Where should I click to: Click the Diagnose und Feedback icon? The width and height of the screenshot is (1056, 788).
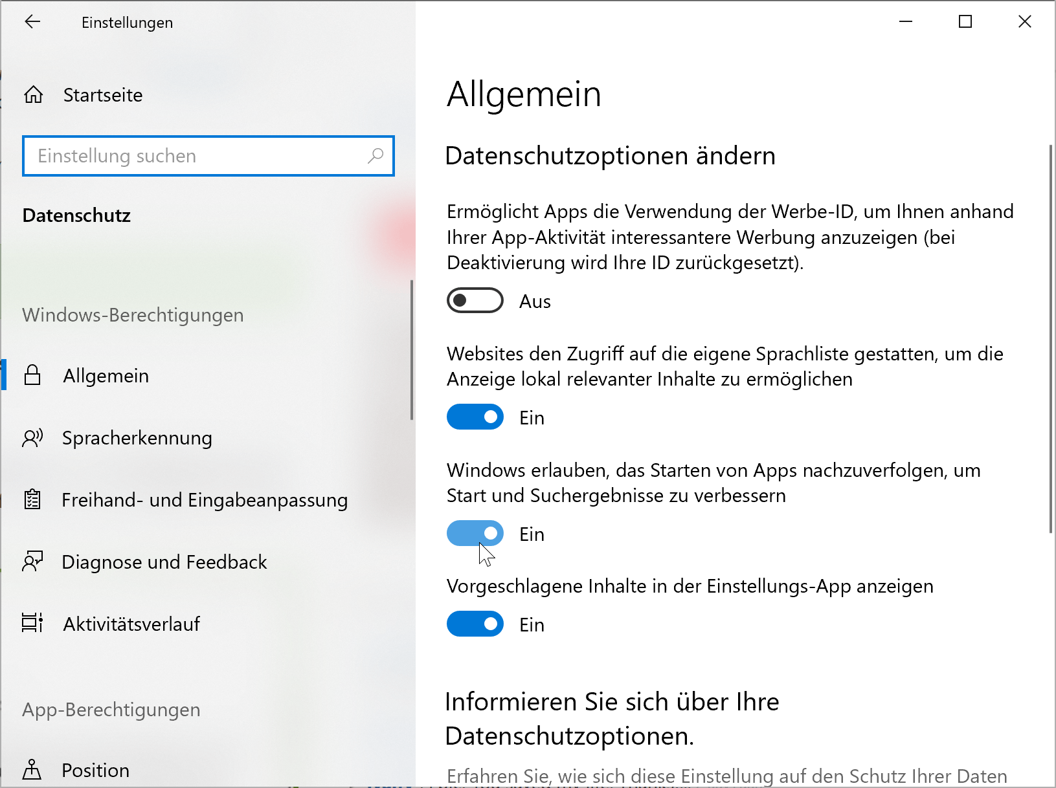pos(32,562)
